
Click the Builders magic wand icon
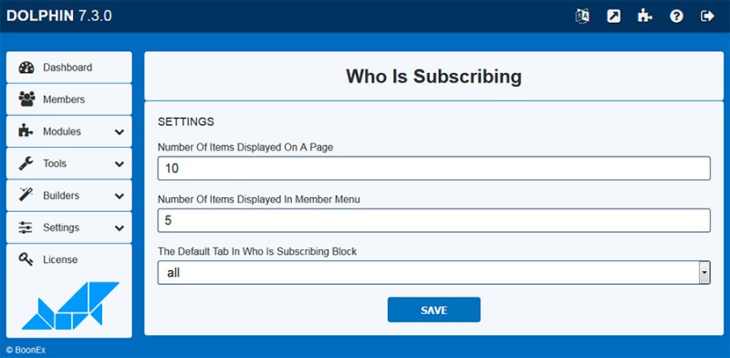[26, 195]
